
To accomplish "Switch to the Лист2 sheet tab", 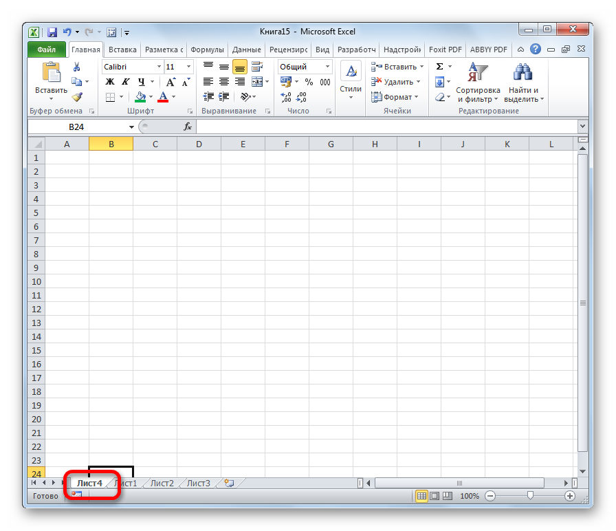I will (162, 484).
